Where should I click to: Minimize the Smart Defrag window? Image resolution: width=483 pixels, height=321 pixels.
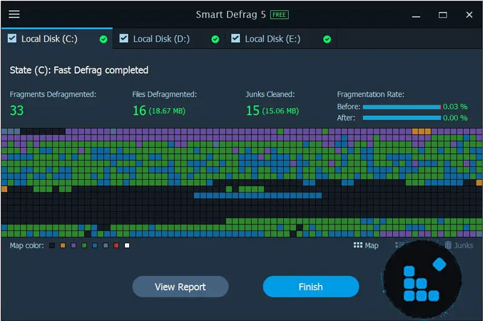click(x=416, y=15)
